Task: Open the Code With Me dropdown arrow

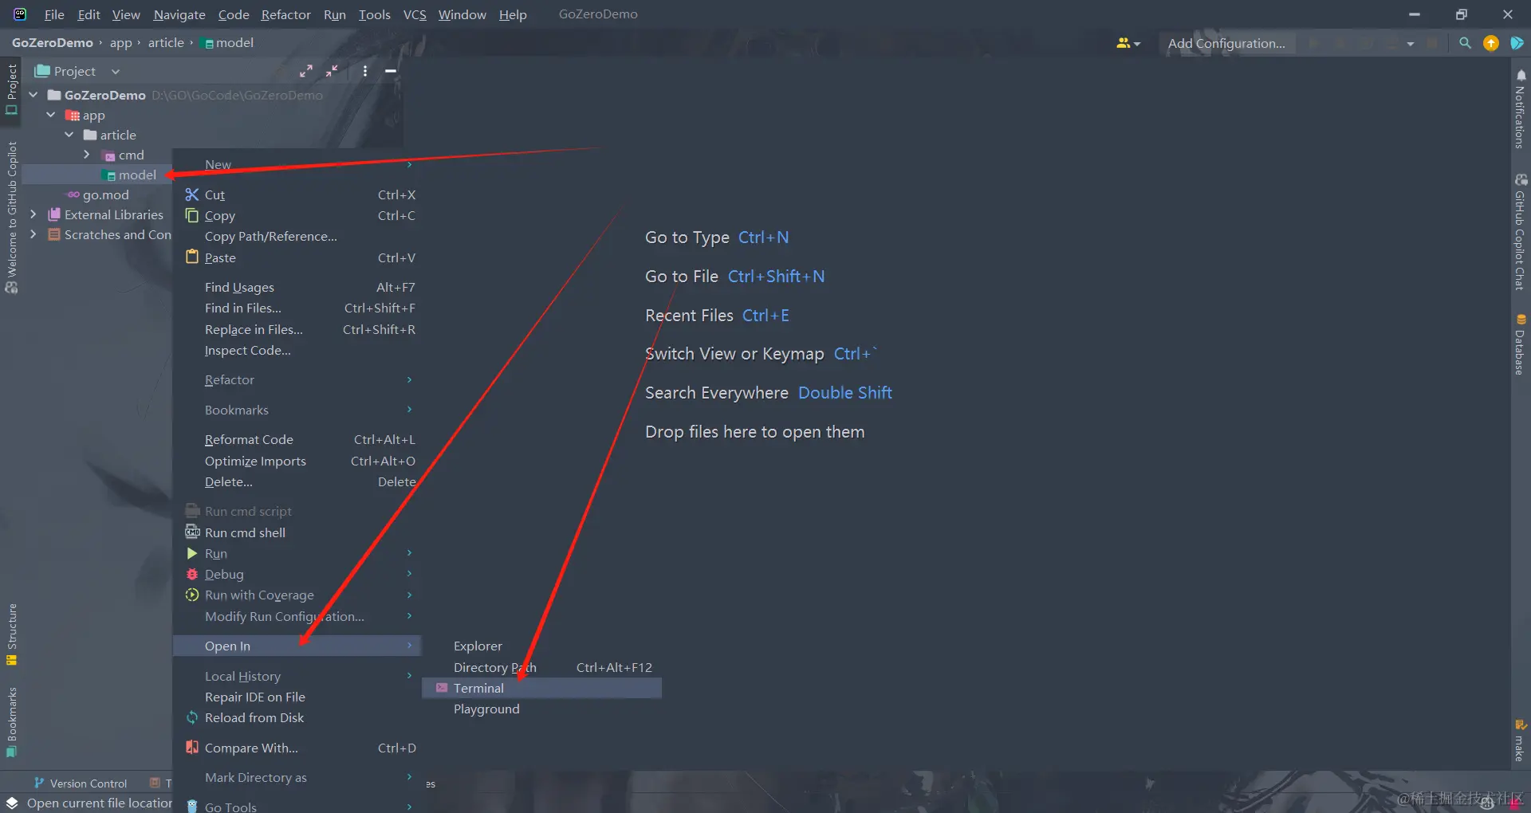Action: point(1137,44)
